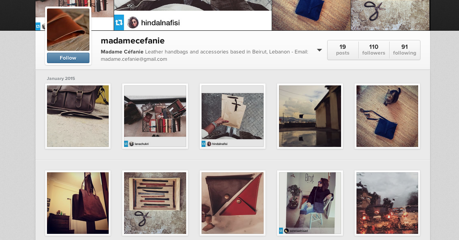Open the hanging brown tote bag photo
This screenshot has height=240, width=459.
[x=78, y=203]
